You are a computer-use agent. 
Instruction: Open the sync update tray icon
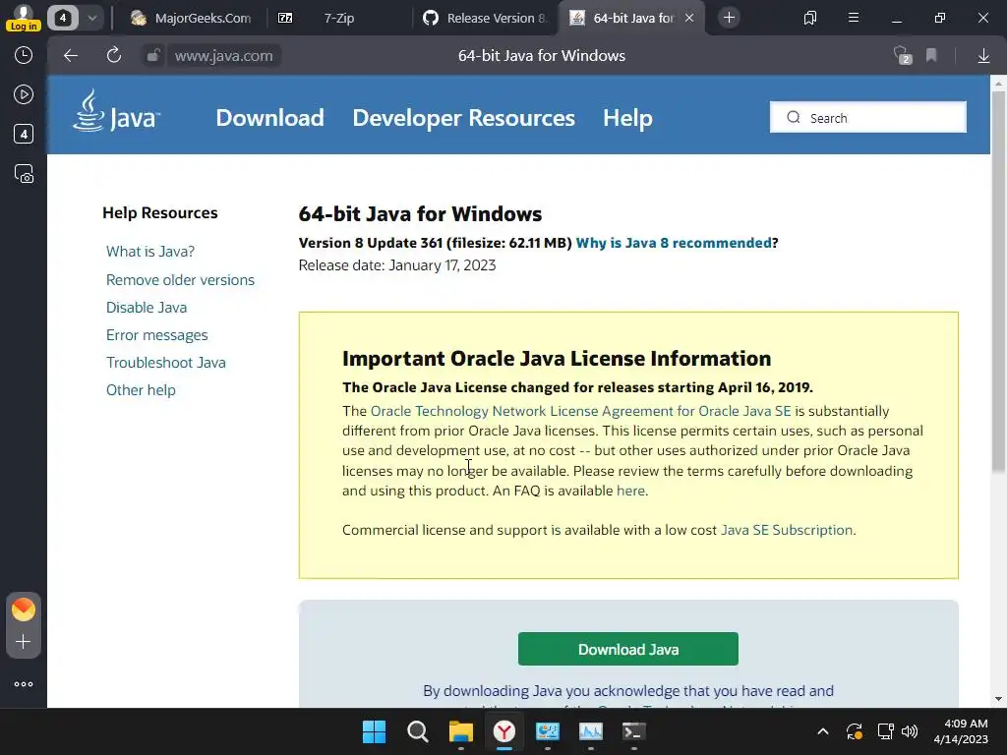tap(855, 731)
